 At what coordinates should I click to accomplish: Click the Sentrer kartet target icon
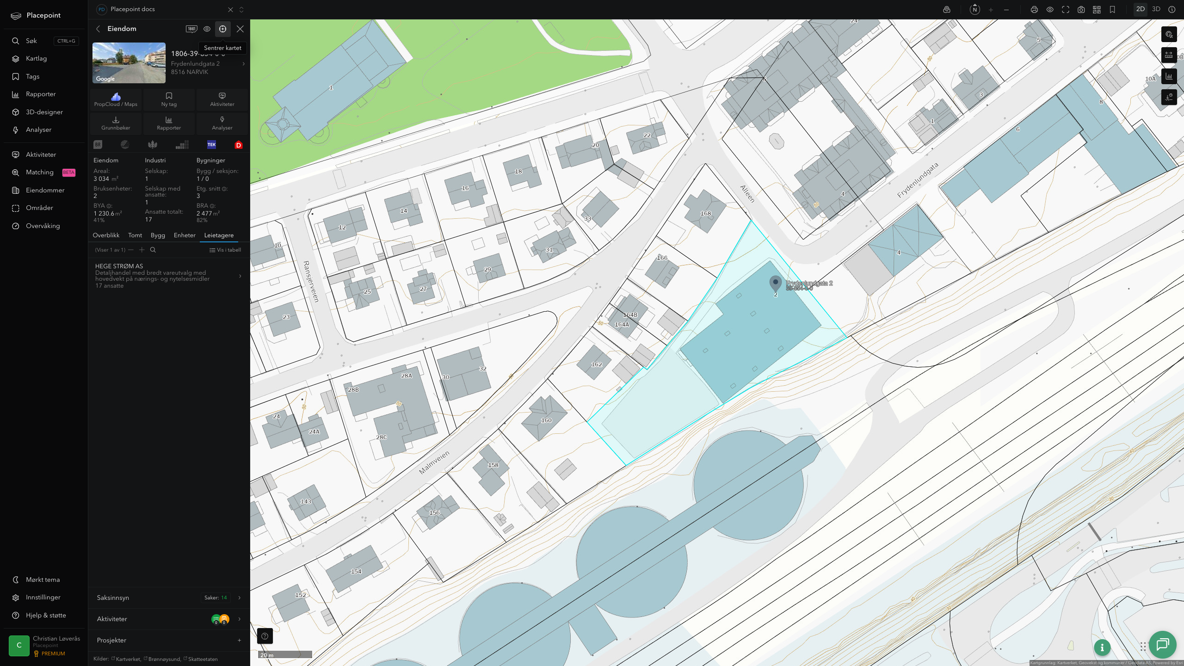[222, 29]
